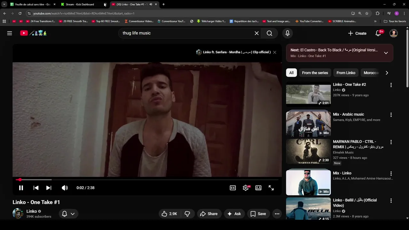Dismiss the Mordha suggested video card
This screenshot has height=230, width=409.
274,52
